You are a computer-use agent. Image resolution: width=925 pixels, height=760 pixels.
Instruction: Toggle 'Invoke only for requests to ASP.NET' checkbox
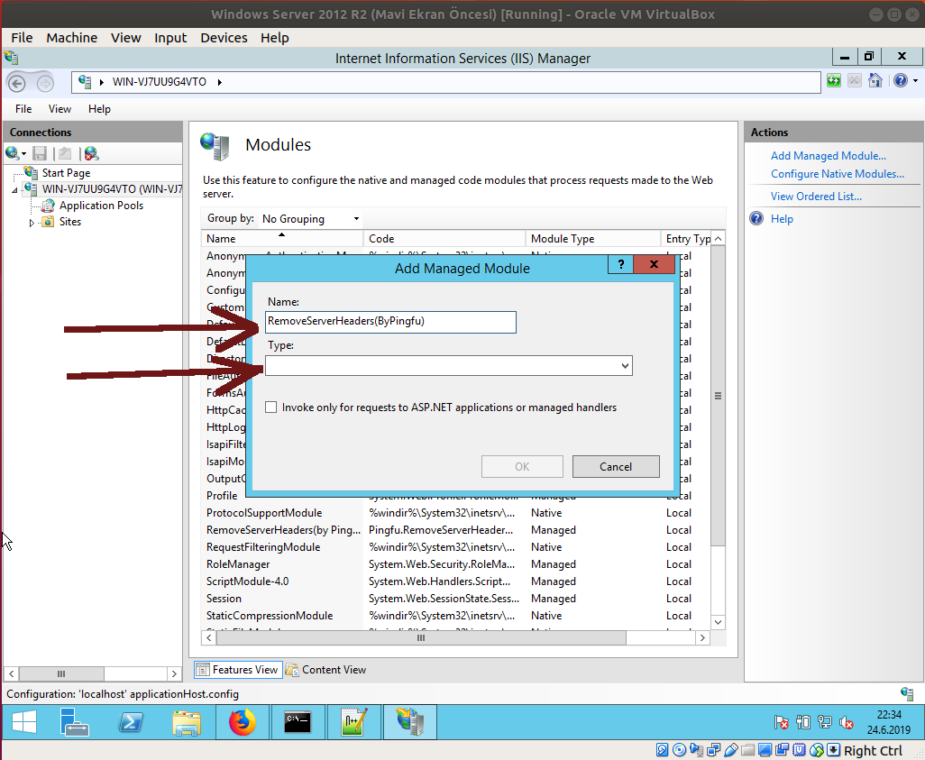pos(270,407)
